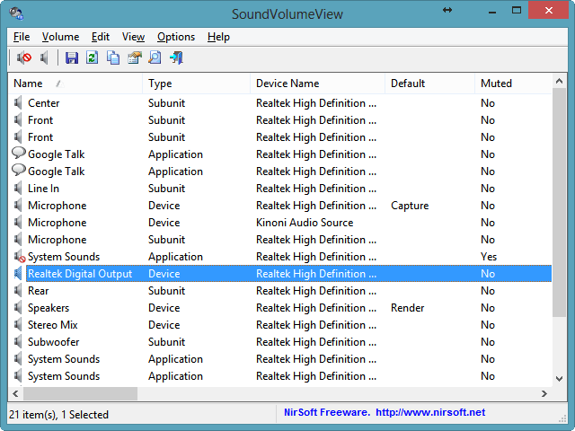Screen dimensions: 575x431
Task: Sort by the Device Name column header
Action: pos(317,84)
